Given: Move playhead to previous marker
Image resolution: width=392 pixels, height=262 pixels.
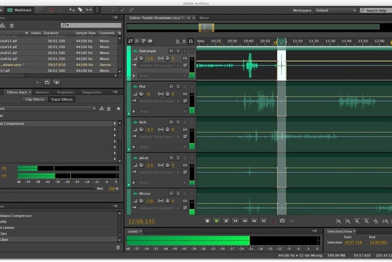Looking at the screenshot, I should point(235,221).
